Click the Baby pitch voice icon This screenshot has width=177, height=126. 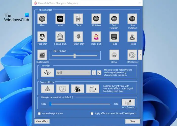click(x=96, y=37)
